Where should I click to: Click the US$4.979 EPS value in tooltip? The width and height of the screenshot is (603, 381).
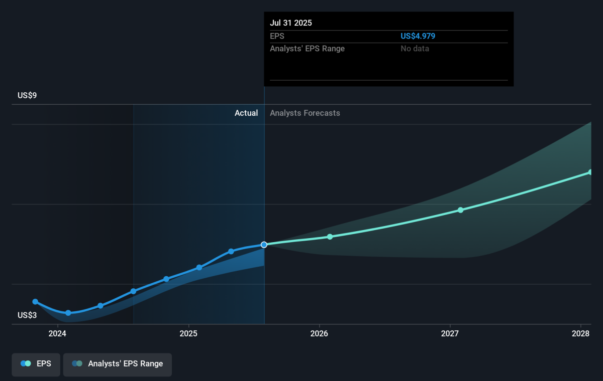coord(418,36)
